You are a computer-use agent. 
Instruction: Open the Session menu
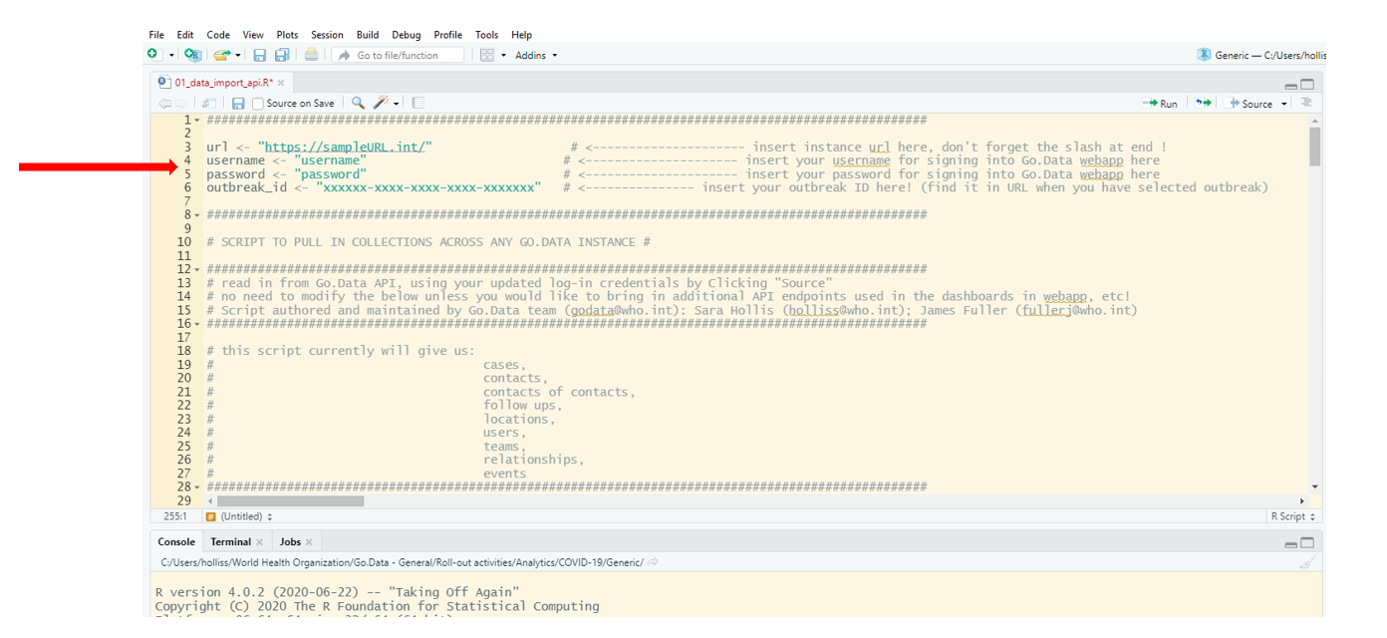tap(327, 35)
